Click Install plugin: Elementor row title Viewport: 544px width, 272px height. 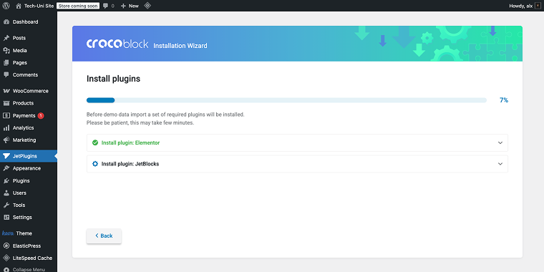click(130, 142)
